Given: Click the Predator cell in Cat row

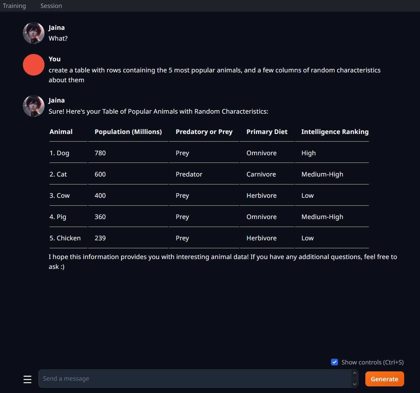Looking at the screenshot, I should pos(189,174).
